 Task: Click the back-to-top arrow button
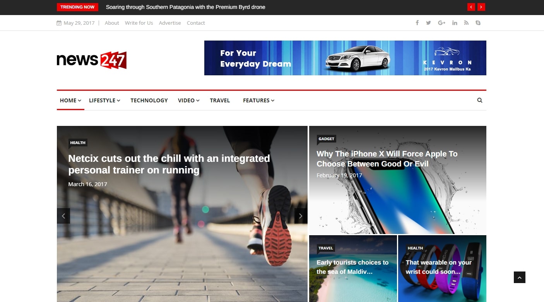520,277
